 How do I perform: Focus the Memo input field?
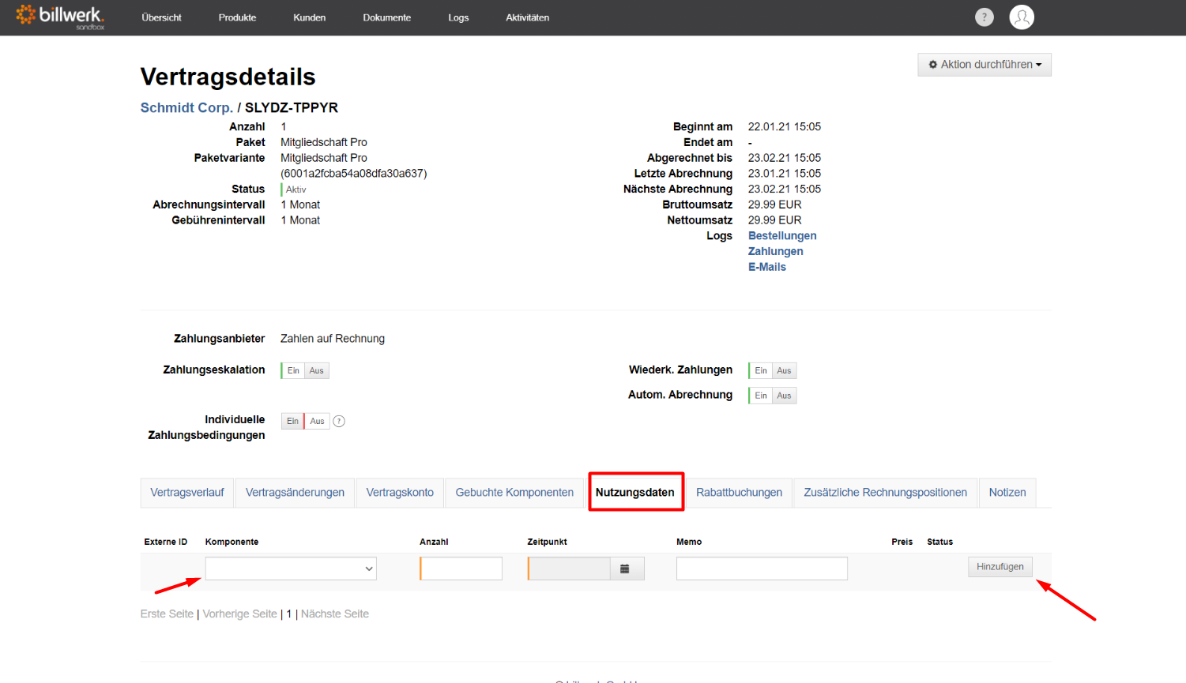click(x=762, y=569)
